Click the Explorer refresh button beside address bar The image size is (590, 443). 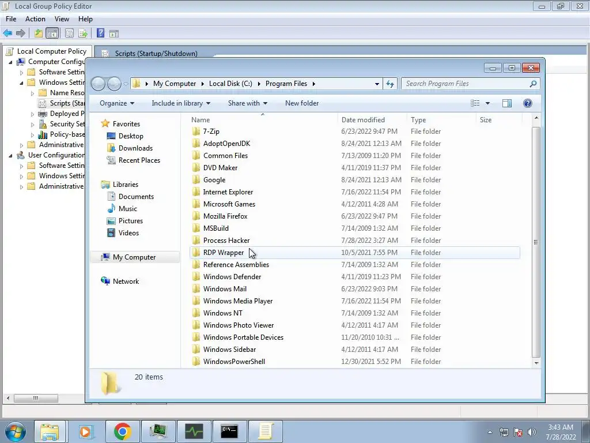click(x=390, y=84)
